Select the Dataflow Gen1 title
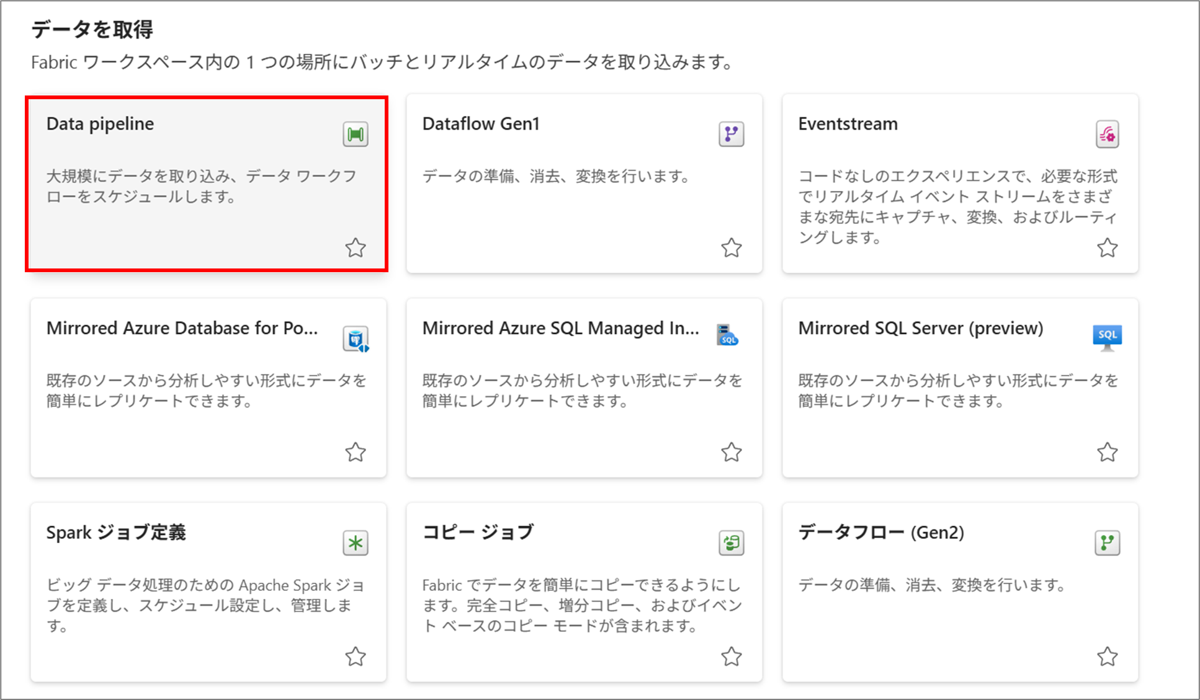 tap(481, 124)
